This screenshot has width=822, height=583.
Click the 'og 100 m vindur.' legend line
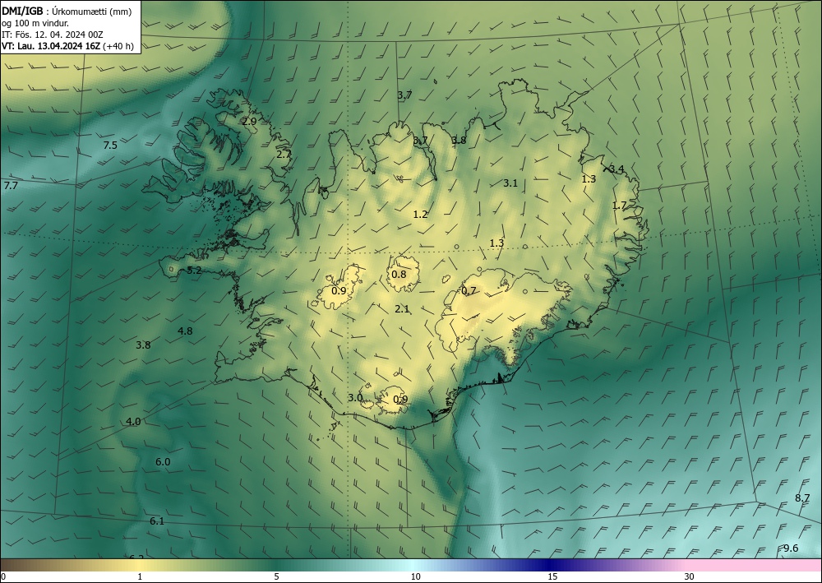point(35,23)
